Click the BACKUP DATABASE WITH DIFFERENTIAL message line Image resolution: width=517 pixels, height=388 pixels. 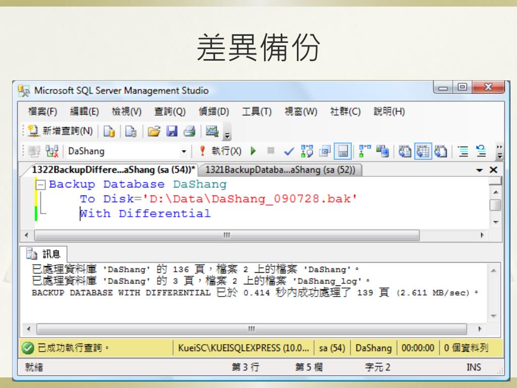(x=254, y=293)
